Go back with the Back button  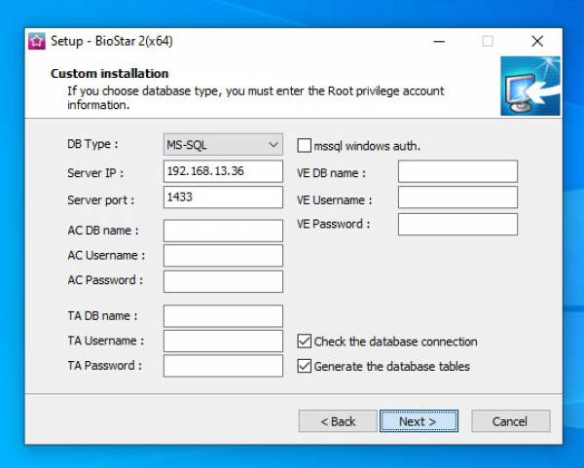pos(338,421)
